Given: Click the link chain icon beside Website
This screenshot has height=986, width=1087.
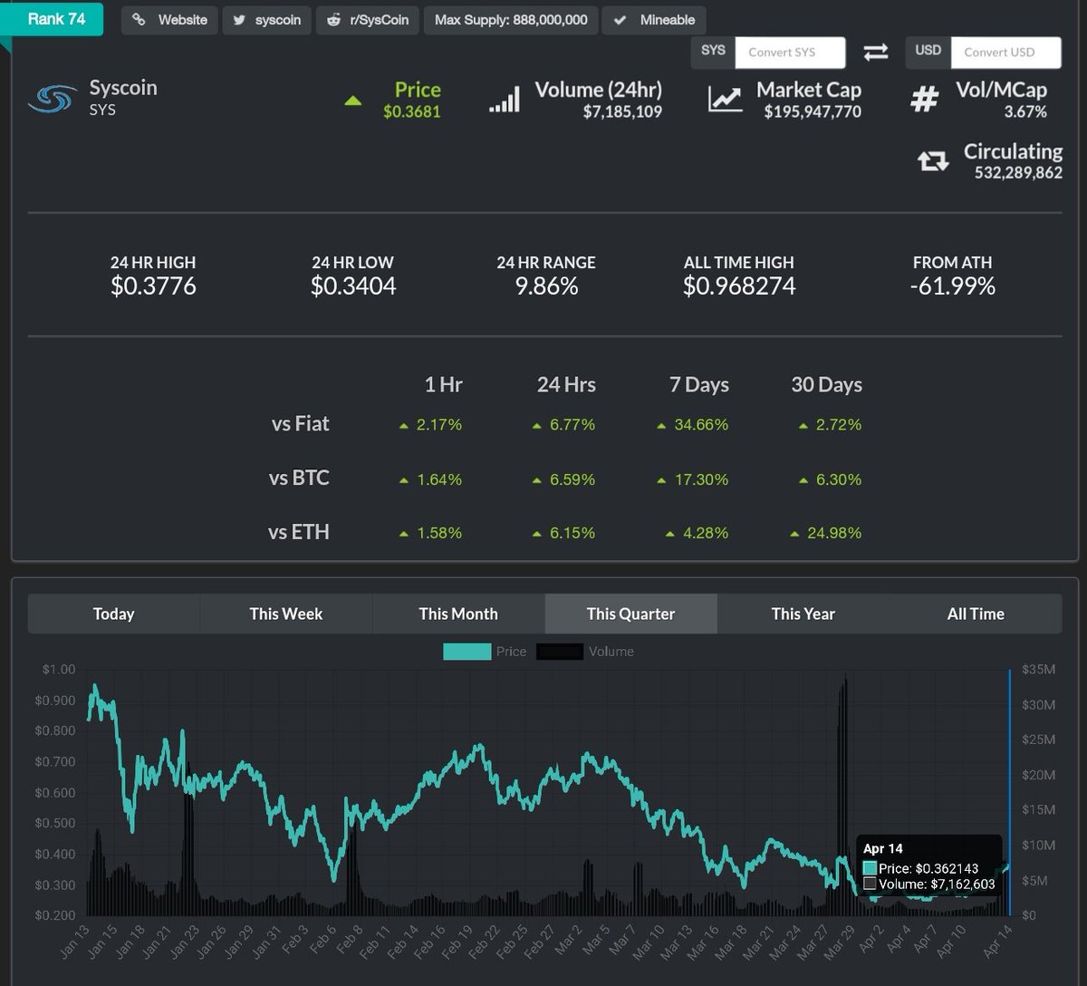Looking at the screenshot, I should coord(139,19).
